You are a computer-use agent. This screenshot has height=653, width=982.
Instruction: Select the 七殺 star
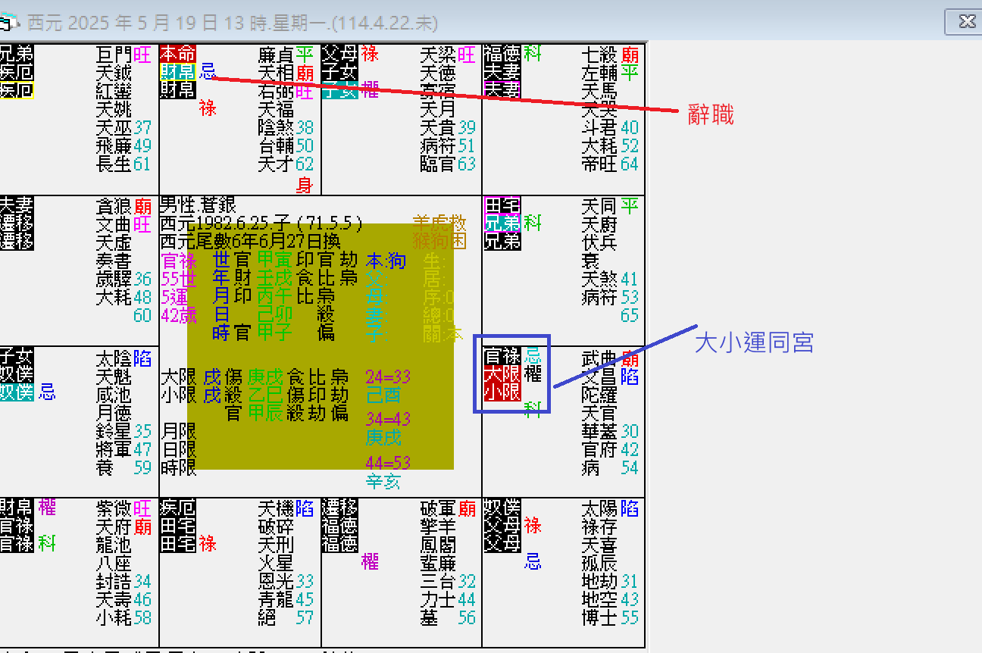(599, 55)
